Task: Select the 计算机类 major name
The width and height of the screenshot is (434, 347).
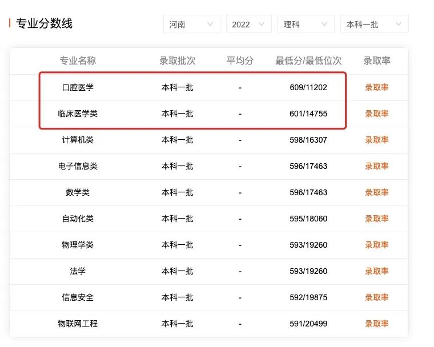Action: tap(78, 140)
